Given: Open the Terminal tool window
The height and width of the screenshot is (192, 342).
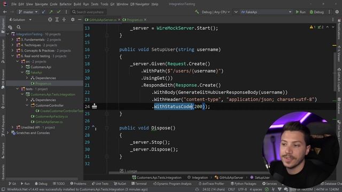Looking at the screenshot, I should pos(139,183).
